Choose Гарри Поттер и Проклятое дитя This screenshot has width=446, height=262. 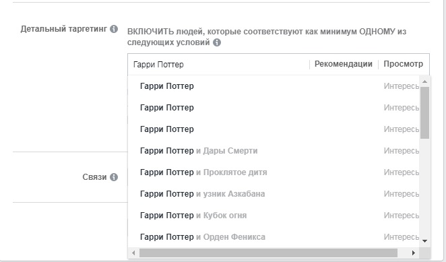pyautogui.click(x=274, y=172)
